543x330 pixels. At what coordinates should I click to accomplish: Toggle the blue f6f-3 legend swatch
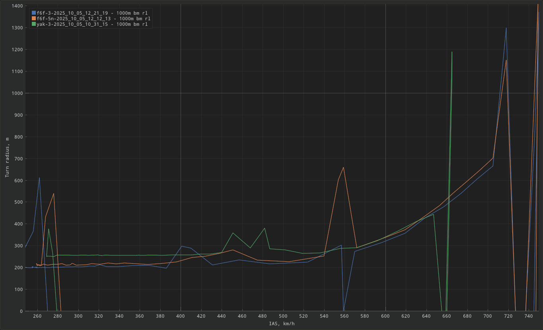click(x=34, y=13)
